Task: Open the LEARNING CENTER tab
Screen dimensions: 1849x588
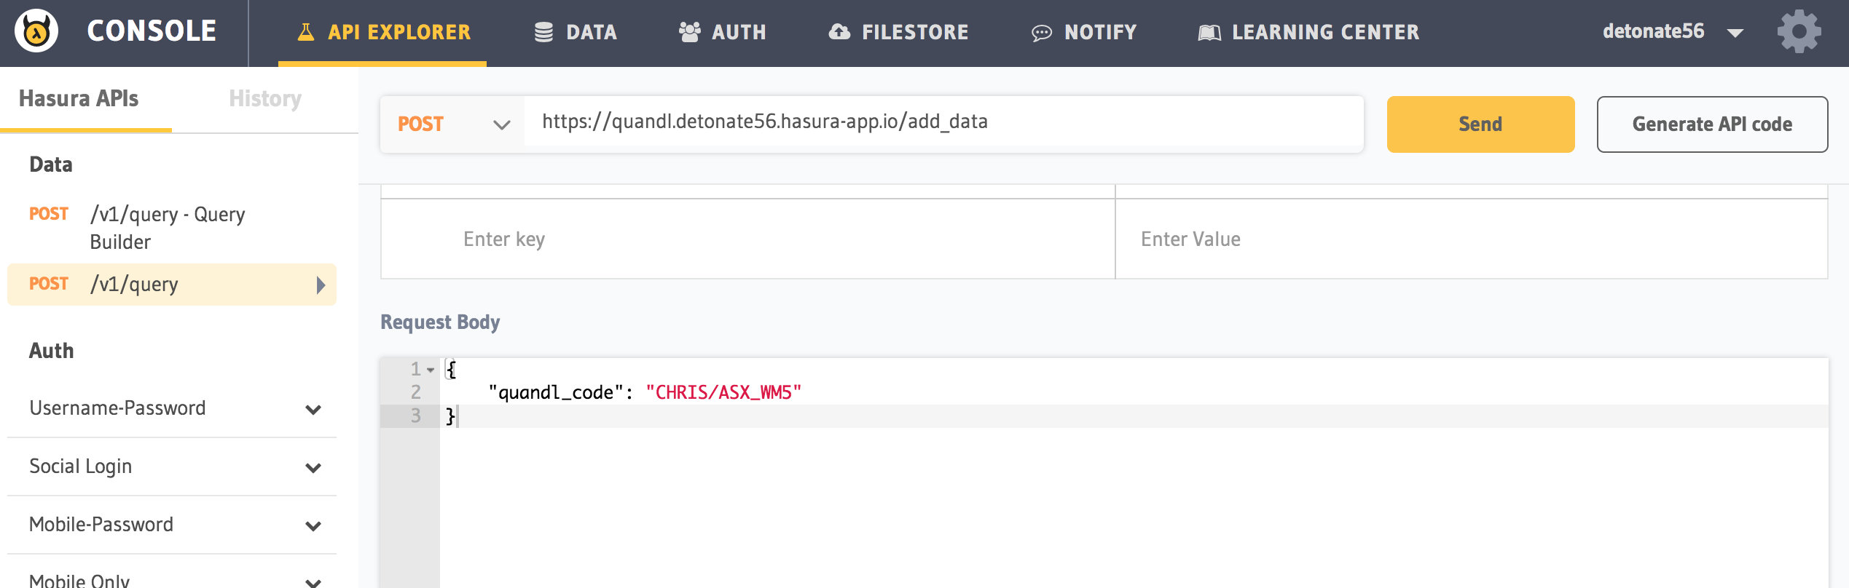Action: [x=1308, y=32]
